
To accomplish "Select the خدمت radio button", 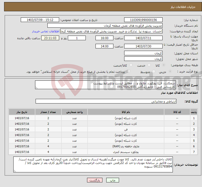I will point(149,65).
